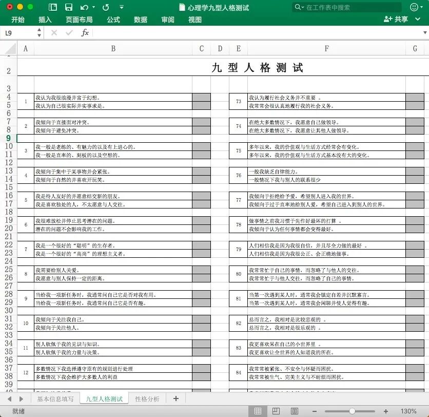Add a new sheet with plus button
The image size is (429, 417).
[x=176, y=399]
